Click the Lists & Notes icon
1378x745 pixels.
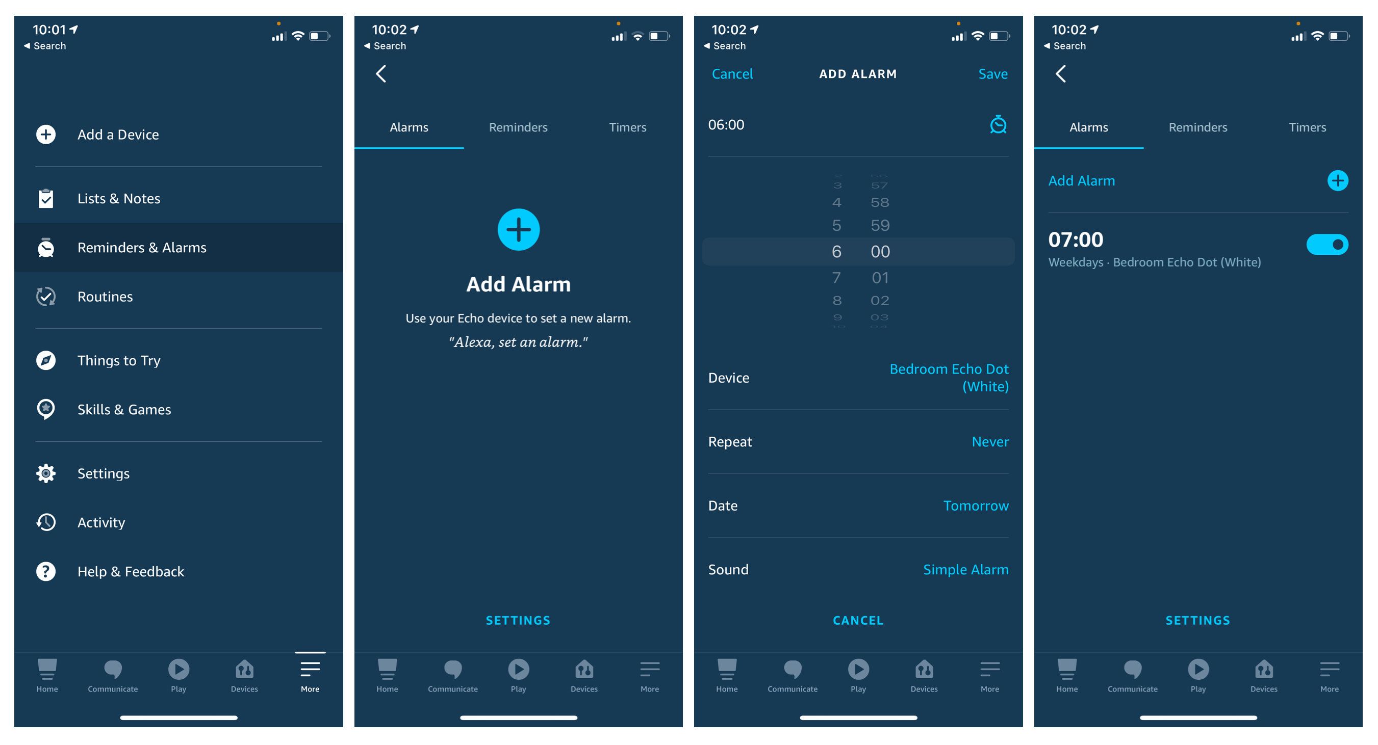(47, 198)
